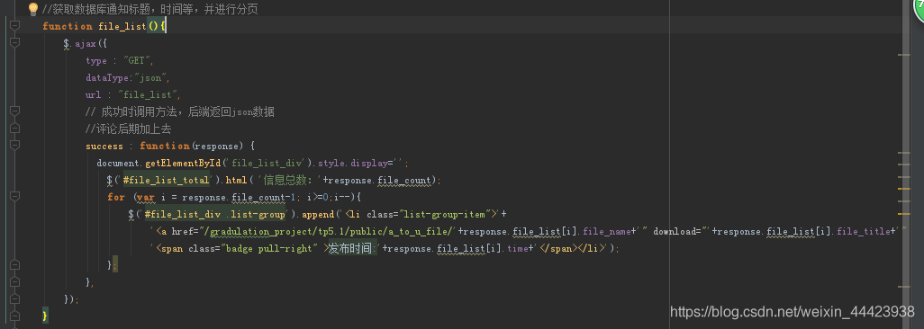Click the 'function' keyword before file_list()
This screenshot has width=924, height=329.
[x=68, y=26]
